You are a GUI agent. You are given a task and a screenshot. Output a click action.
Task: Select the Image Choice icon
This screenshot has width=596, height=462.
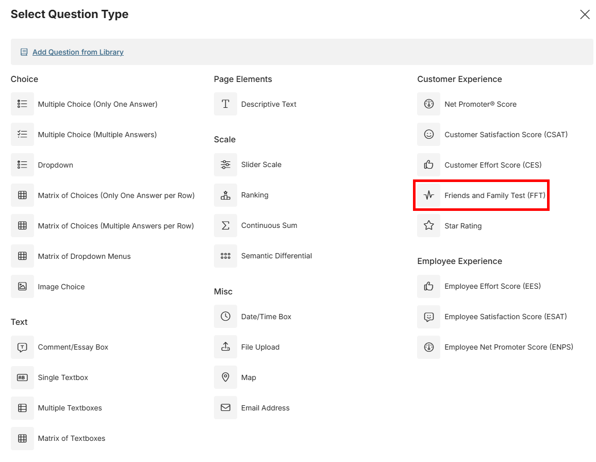tap(22, 286)
